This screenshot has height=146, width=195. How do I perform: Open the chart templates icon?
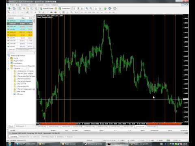(115, 9)
